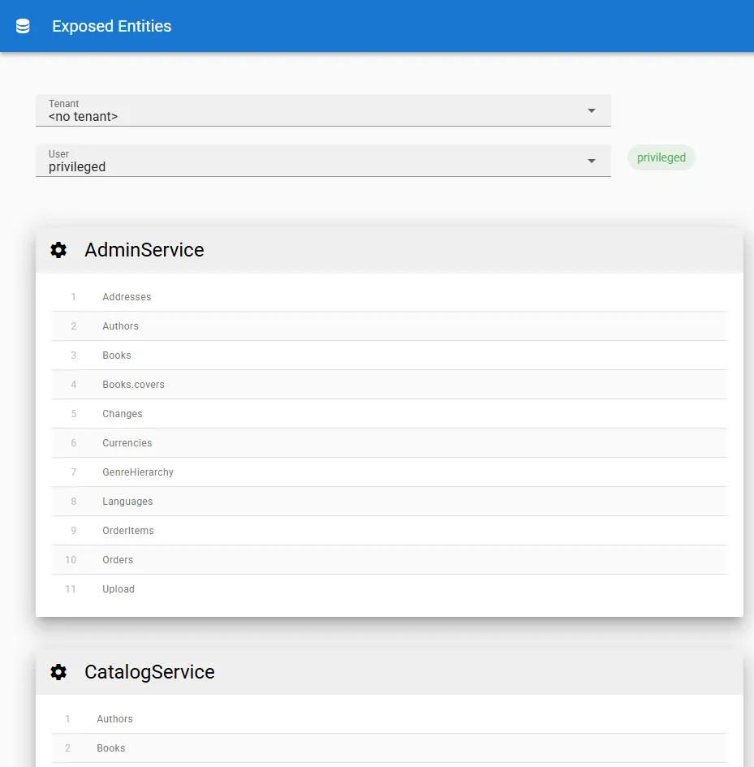Screen dimensions: 754x767
Task: Click the AdminService gear icon
Action: [x=58, y=250]
